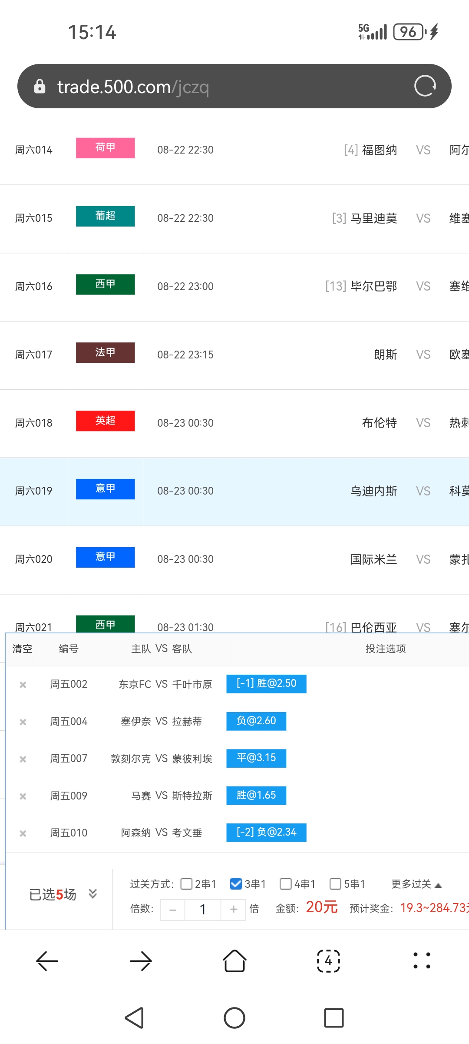Click the 葡超 league tag
Screen dimensions: 469x1044
click(106, 216)
